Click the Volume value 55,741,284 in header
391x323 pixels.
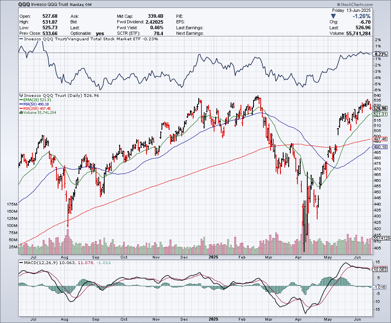pos(358,34)
